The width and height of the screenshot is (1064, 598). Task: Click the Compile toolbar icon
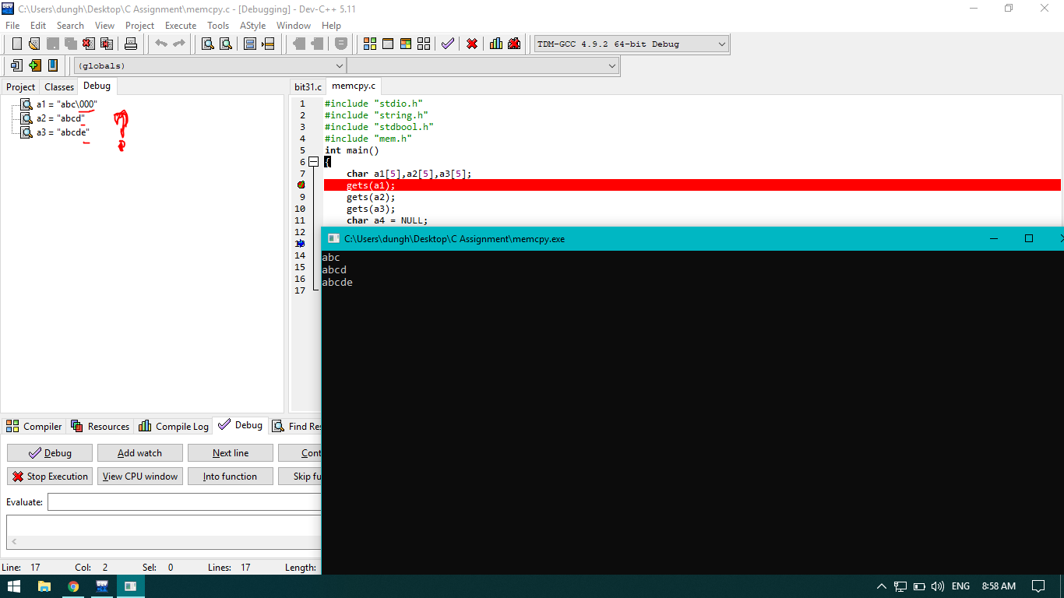[x=370, y=44]
